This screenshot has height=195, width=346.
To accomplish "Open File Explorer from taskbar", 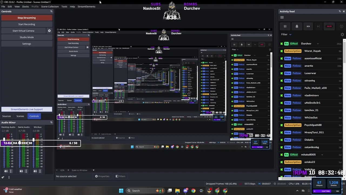I will (x=177, y=191).
